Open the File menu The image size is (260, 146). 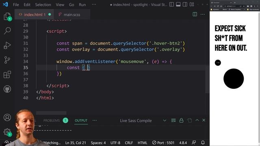(16, 4)
